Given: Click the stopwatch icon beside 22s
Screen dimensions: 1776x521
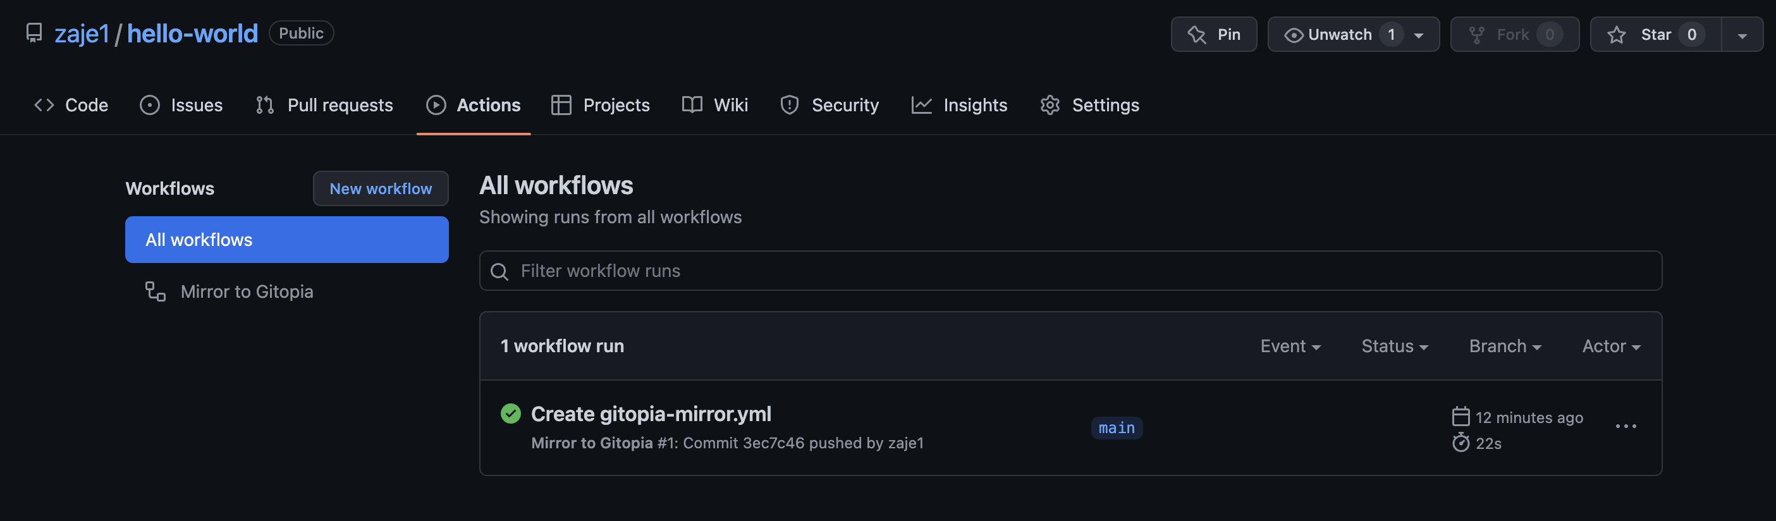Looking at the screenshot, I should [1461, 443].
